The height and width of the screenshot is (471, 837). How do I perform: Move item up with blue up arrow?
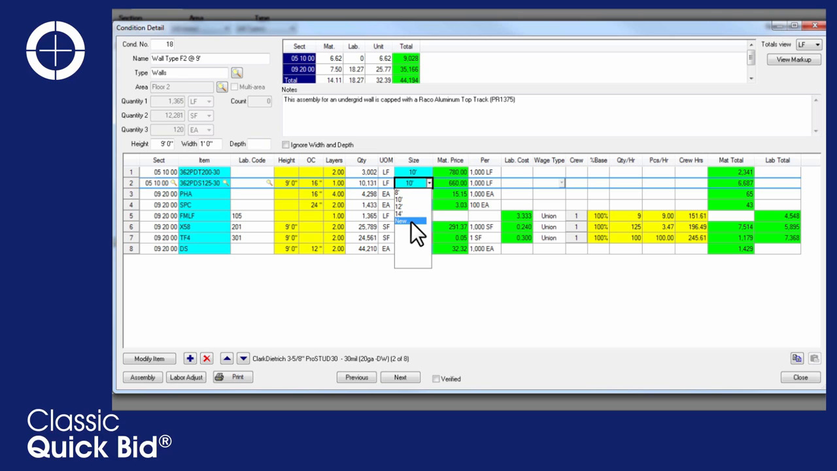tap(226, 358)
